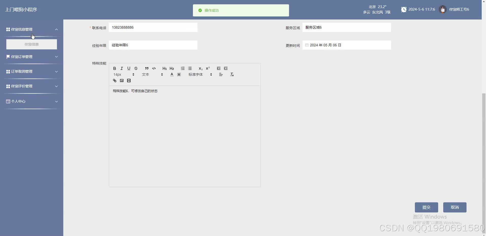Open the text alignment options
This screenshot has width=486, height=236.
point(221,74)
